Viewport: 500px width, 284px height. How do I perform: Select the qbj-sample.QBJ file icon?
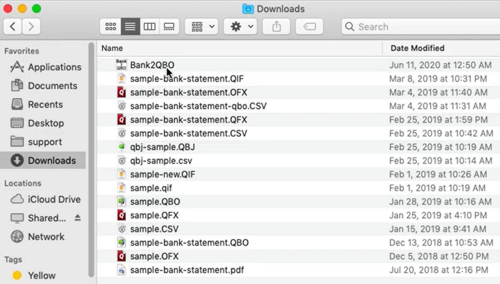coord(122,147)
